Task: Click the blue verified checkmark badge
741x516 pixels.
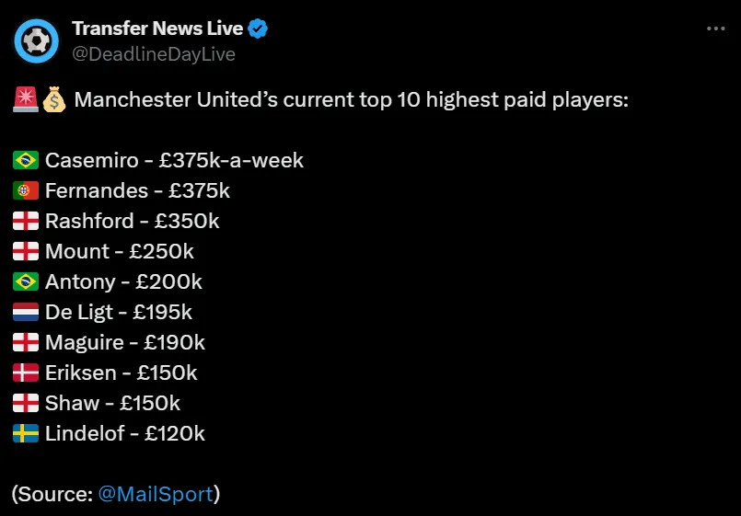Action: tap(258, 29)
